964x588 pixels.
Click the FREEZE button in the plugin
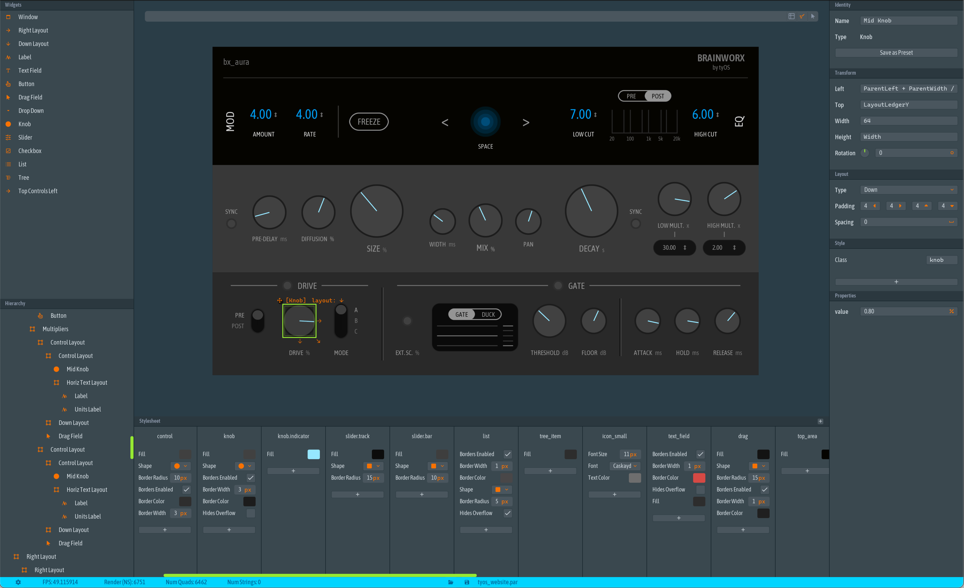(x=369, y=122)
